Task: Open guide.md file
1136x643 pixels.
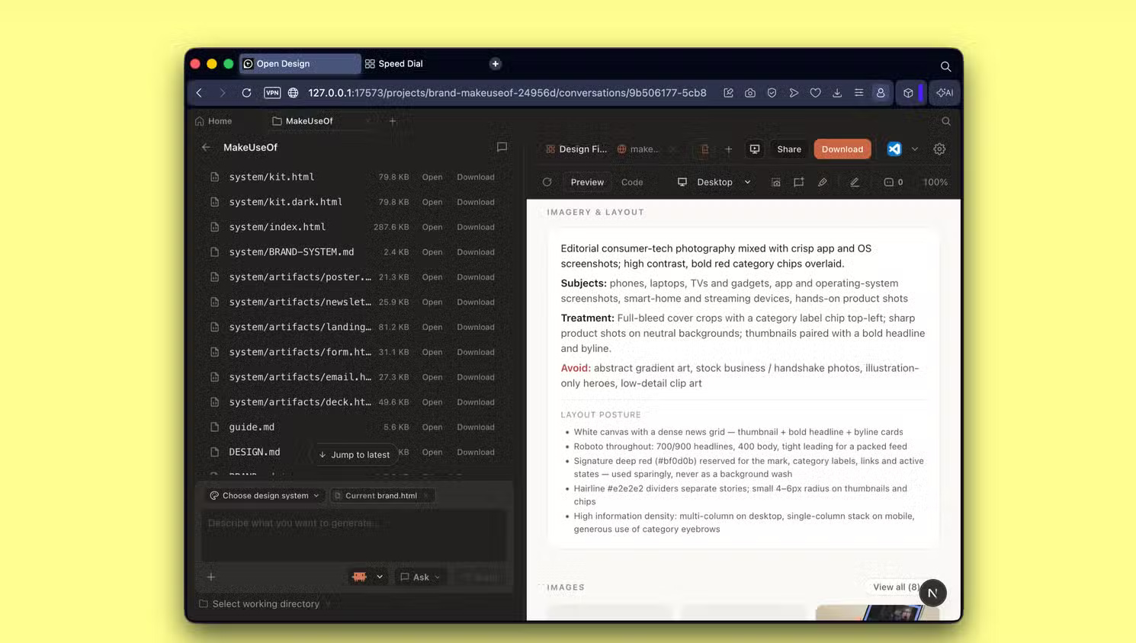Action: pyautogui.click(x=432, y=427)
